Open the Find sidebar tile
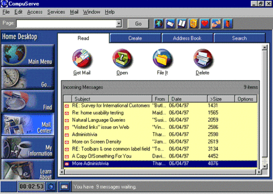The height and width of the screenshot is (194, 273). point(28,101)
